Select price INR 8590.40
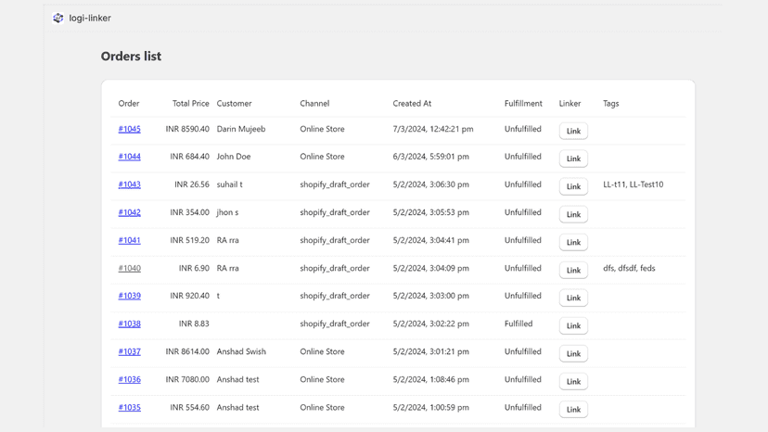Image resolution: width=768 pixels, height=432 pixels. point(187,129)
